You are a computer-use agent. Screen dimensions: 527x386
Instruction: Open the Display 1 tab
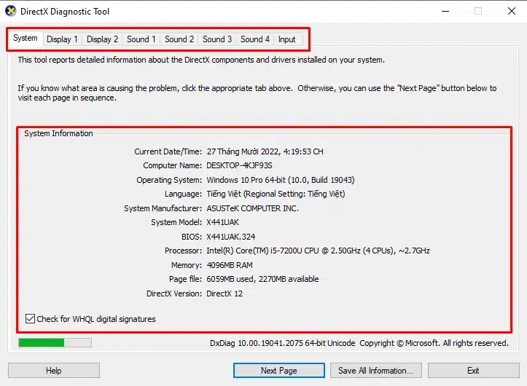62,39
